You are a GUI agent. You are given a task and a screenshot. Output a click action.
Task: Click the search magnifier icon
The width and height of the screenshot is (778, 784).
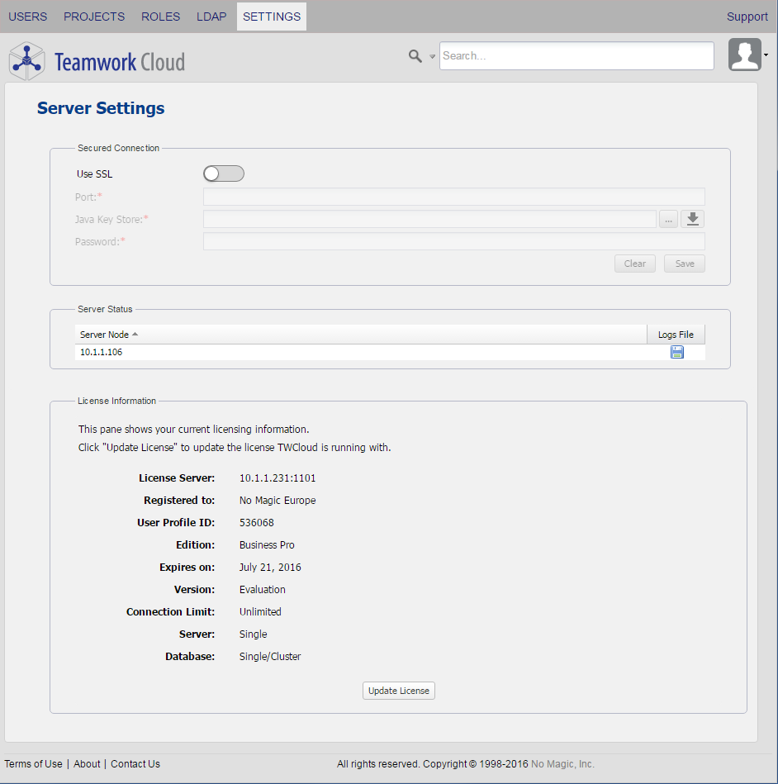pyautogui.click(x=415, y=56)
